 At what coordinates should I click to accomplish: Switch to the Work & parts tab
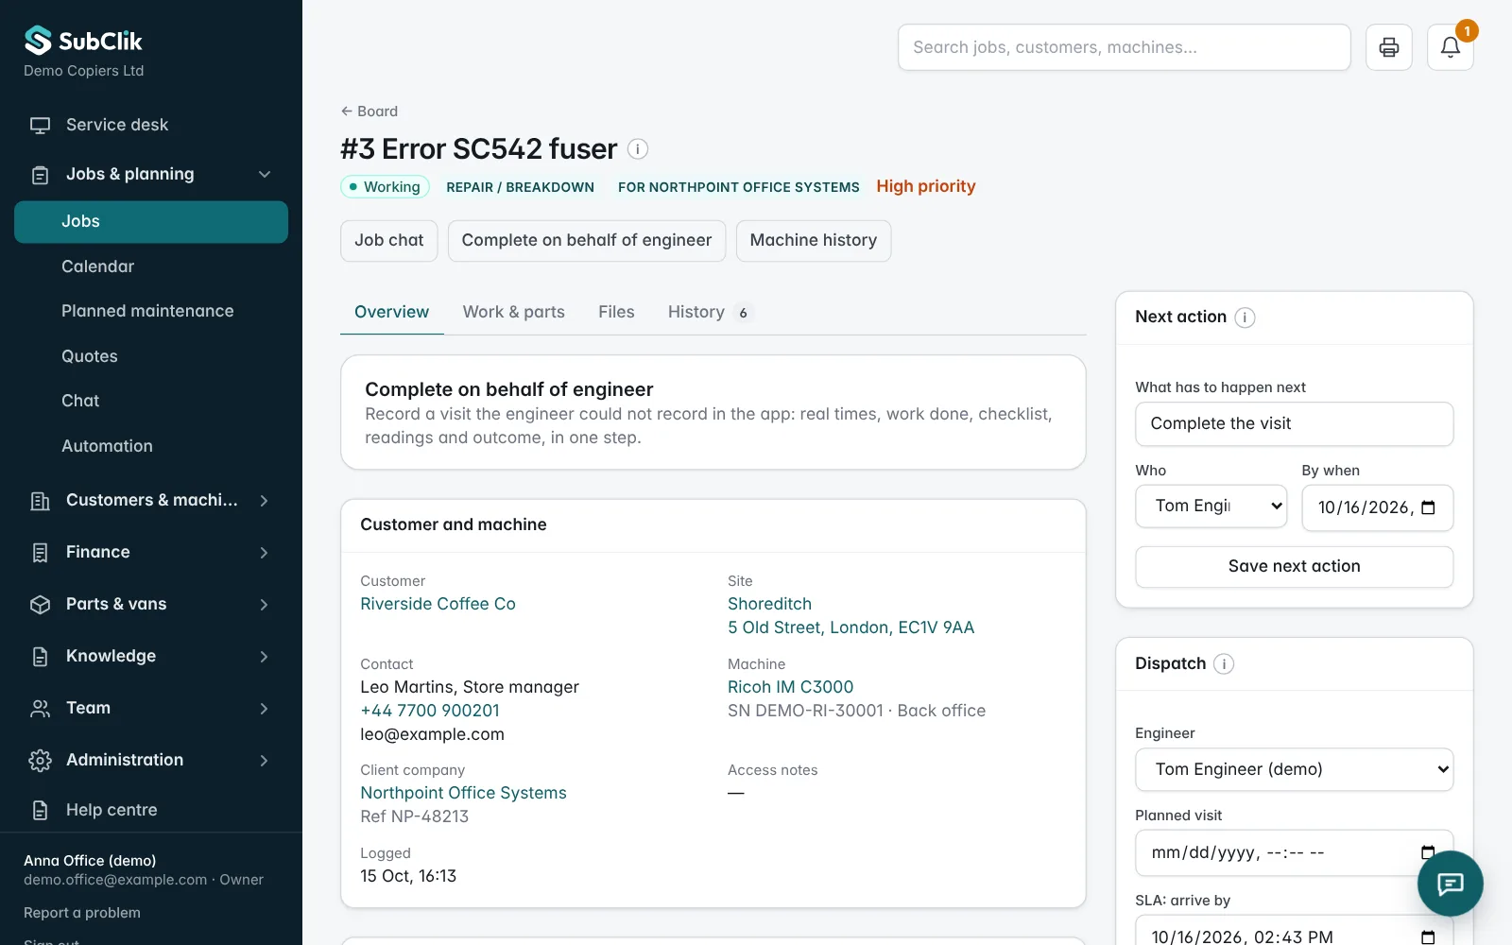[513, 312]
